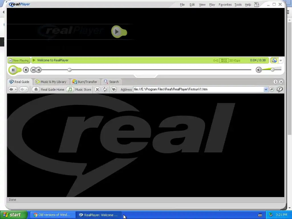
Task: Open the globe online radio icon
Action: click(274, 60)
